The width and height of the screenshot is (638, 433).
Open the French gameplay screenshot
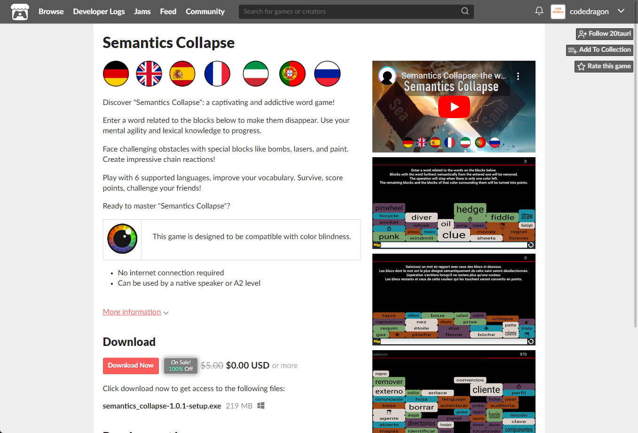click(454, 299)
